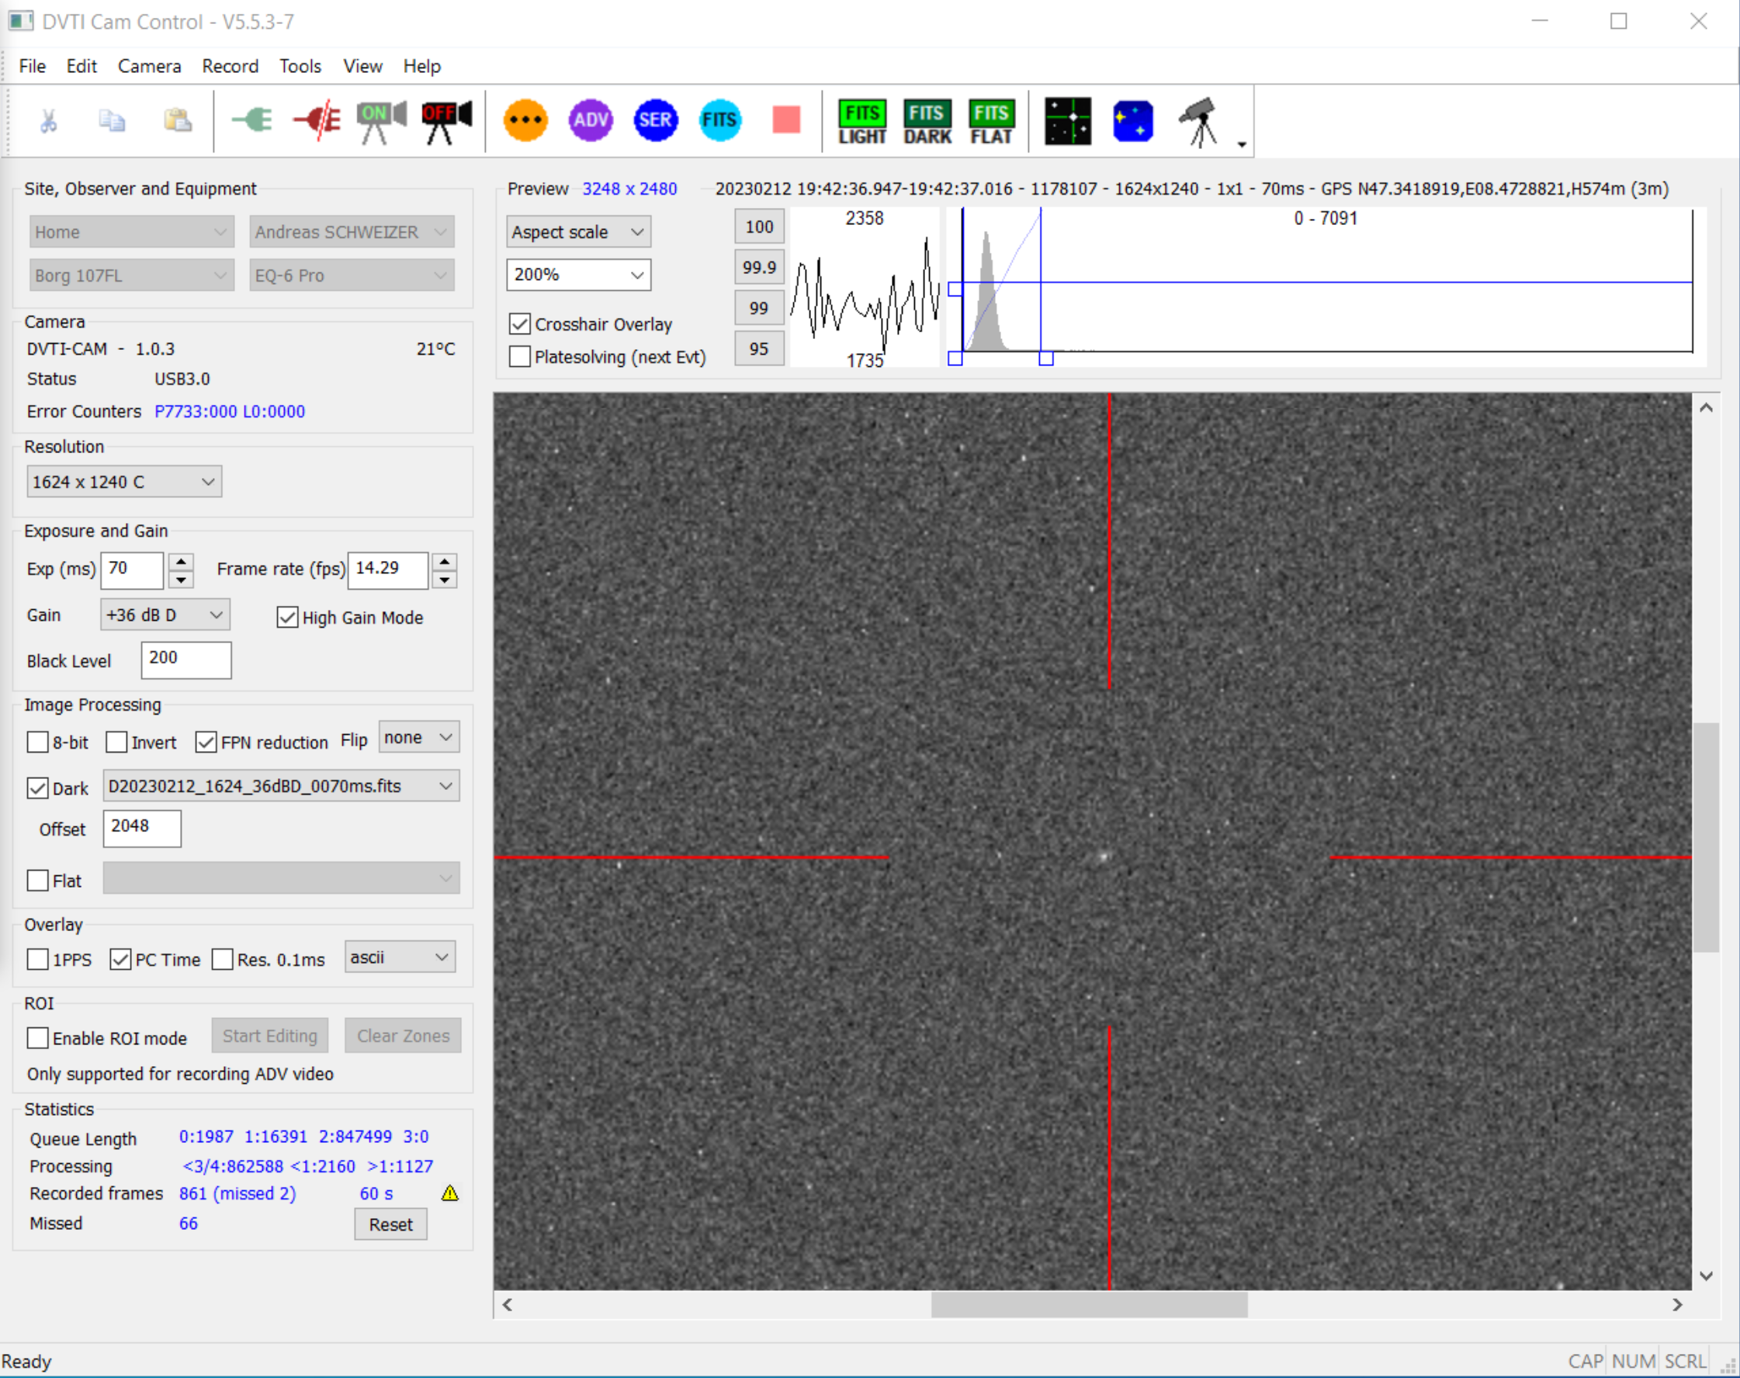Open the Gain +36 dB D dropdown
The width and height of the screenshot is (1740, 1378).
[165, 615]
